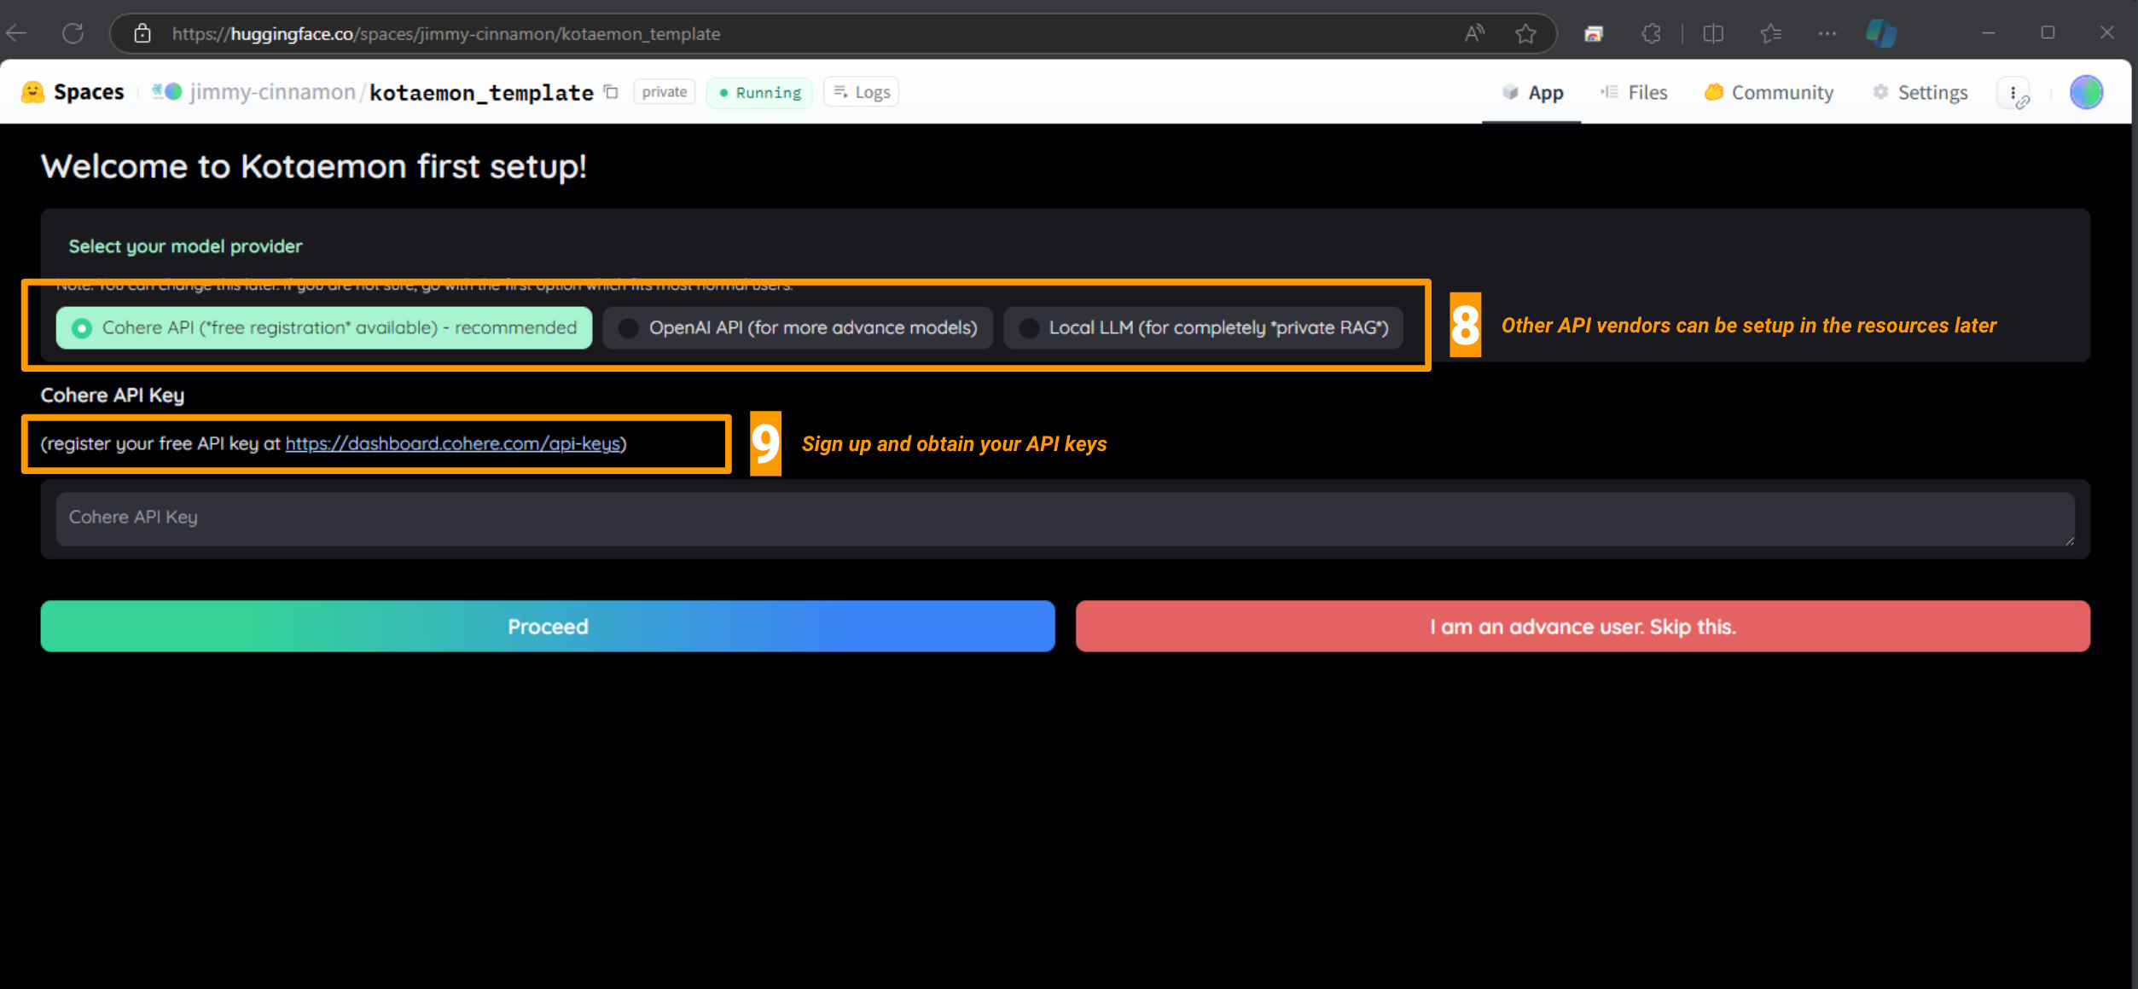2138x989 pixels.
Task: Open browser extensions puzzle icon
Action: point(1651,33)
